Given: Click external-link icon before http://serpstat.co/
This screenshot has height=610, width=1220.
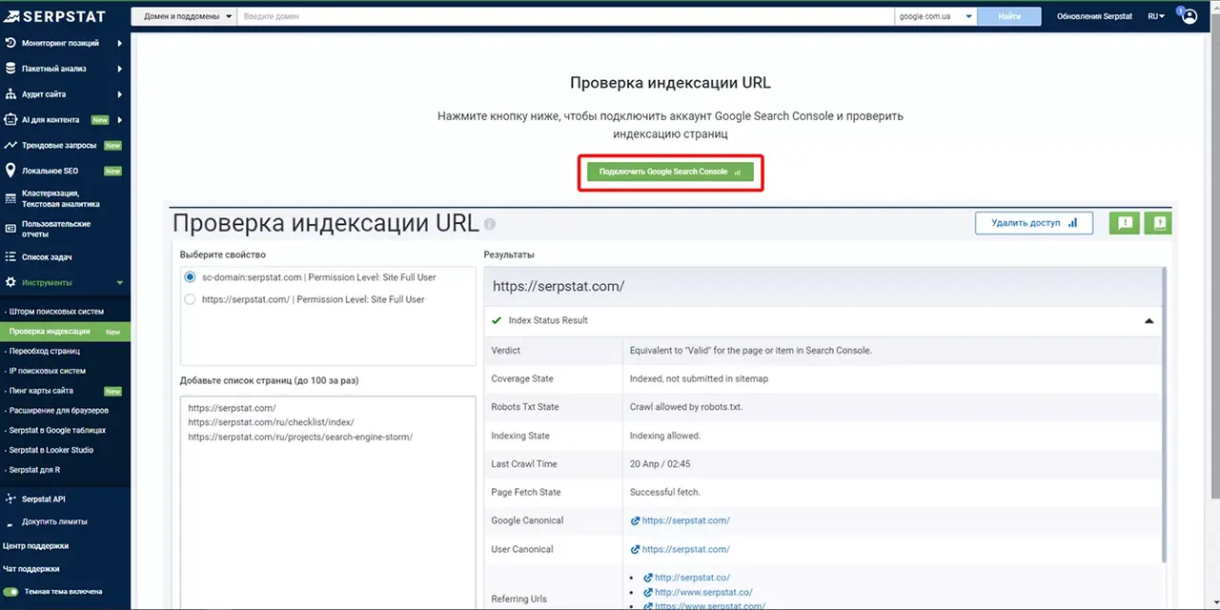Looking at the screenshot, I should click(648, 578).
